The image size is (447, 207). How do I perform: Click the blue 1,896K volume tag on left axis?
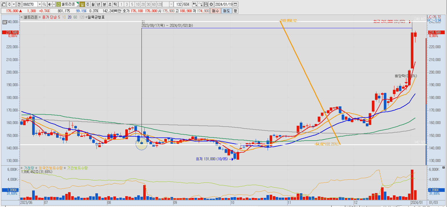(10, 190)
